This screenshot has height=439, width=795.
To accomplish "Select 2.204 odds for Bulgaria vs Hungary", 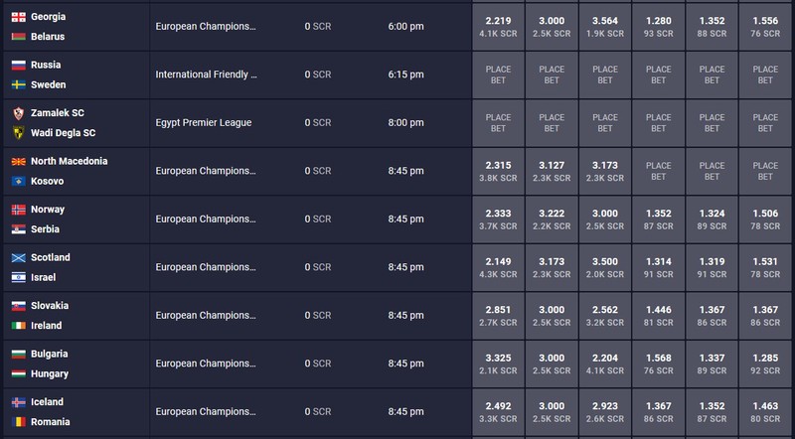I will tap(605, 364).
